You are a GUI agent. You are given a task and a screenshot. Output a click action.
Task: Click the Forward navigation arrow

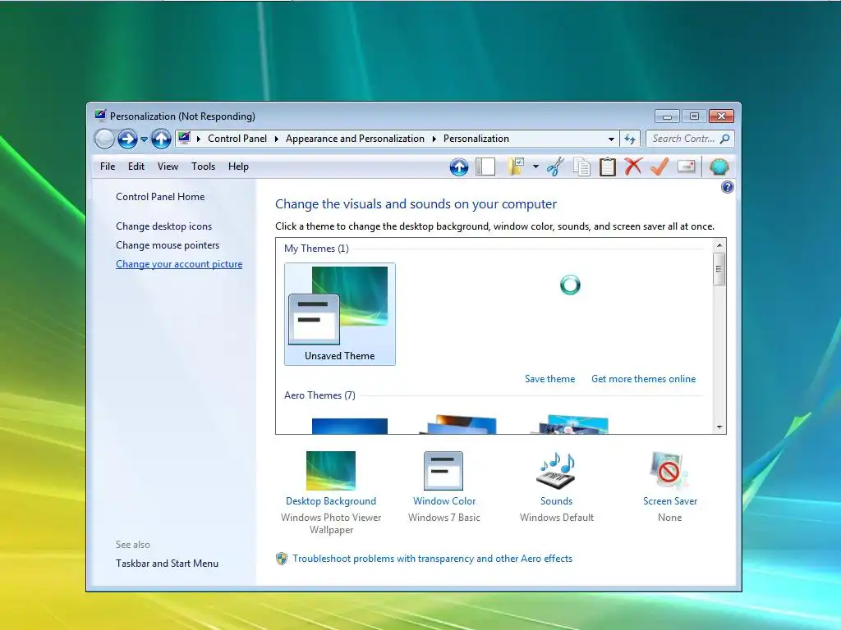point(127,139)
